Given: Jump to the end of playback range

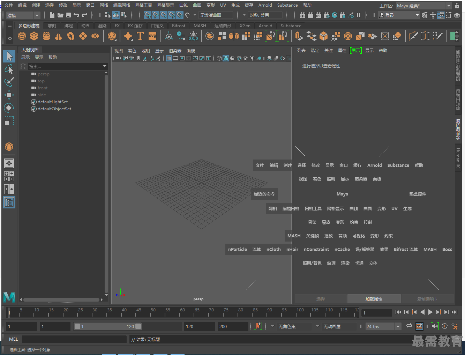Looking at the screenshot, I should (x=455, y=312).
